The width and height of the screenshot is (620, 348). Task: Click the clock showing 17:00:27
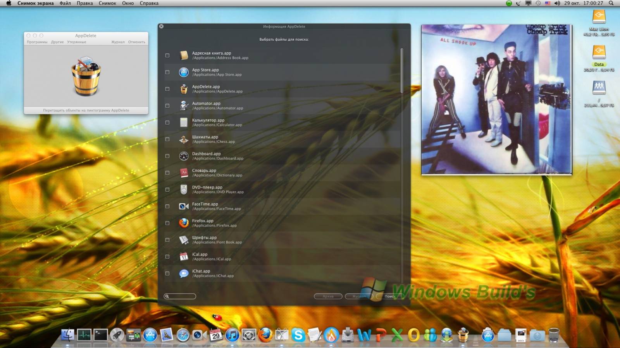pos(593,3)
